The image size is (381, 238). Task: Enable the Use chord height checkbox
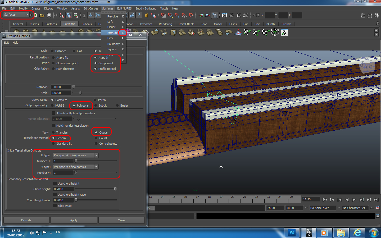click(x=55, y=184)
